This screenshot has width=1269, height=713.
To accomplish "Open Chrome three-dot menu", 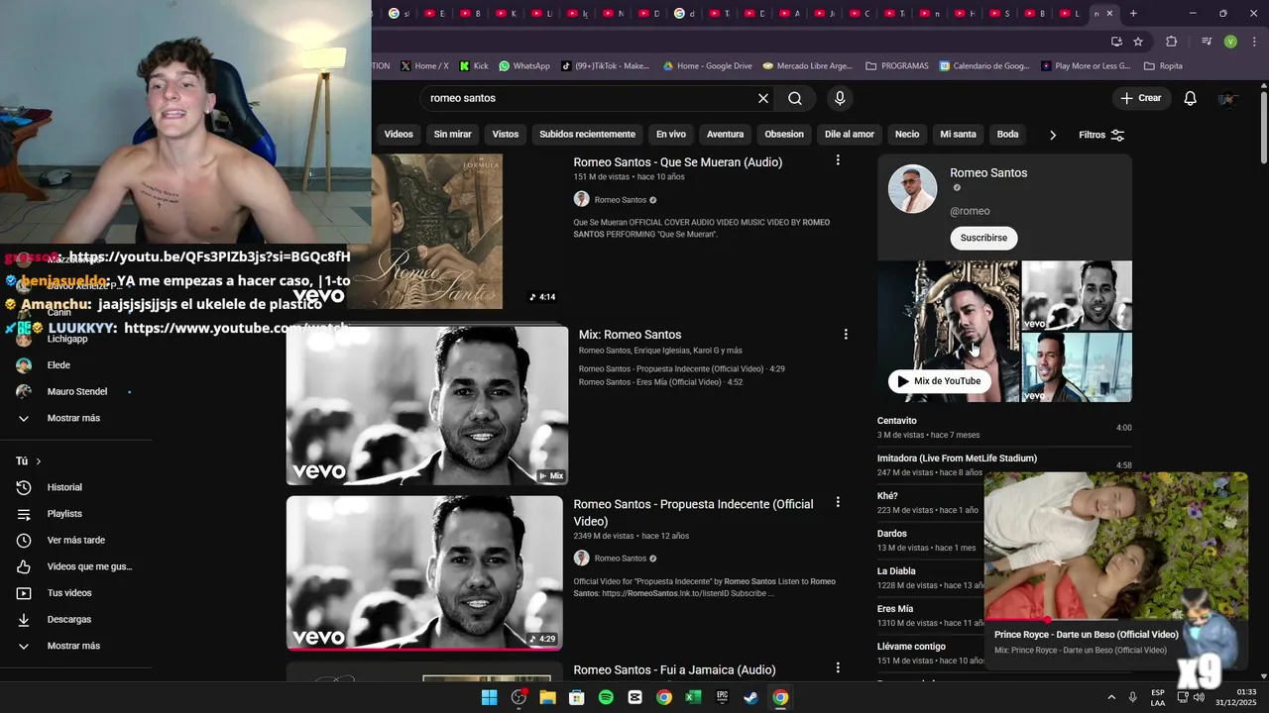I will point(1253,42).
